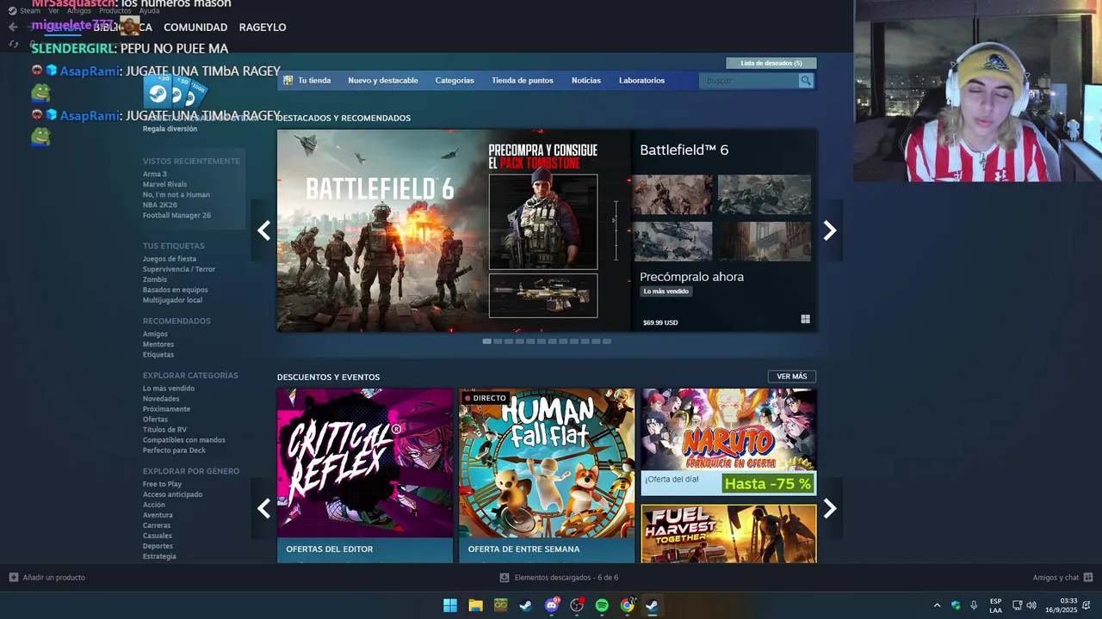Image resolution: width=1102 pixels, height=619 pixels.
Task: Open Discord from the taskbar
Action: (552, 605)
